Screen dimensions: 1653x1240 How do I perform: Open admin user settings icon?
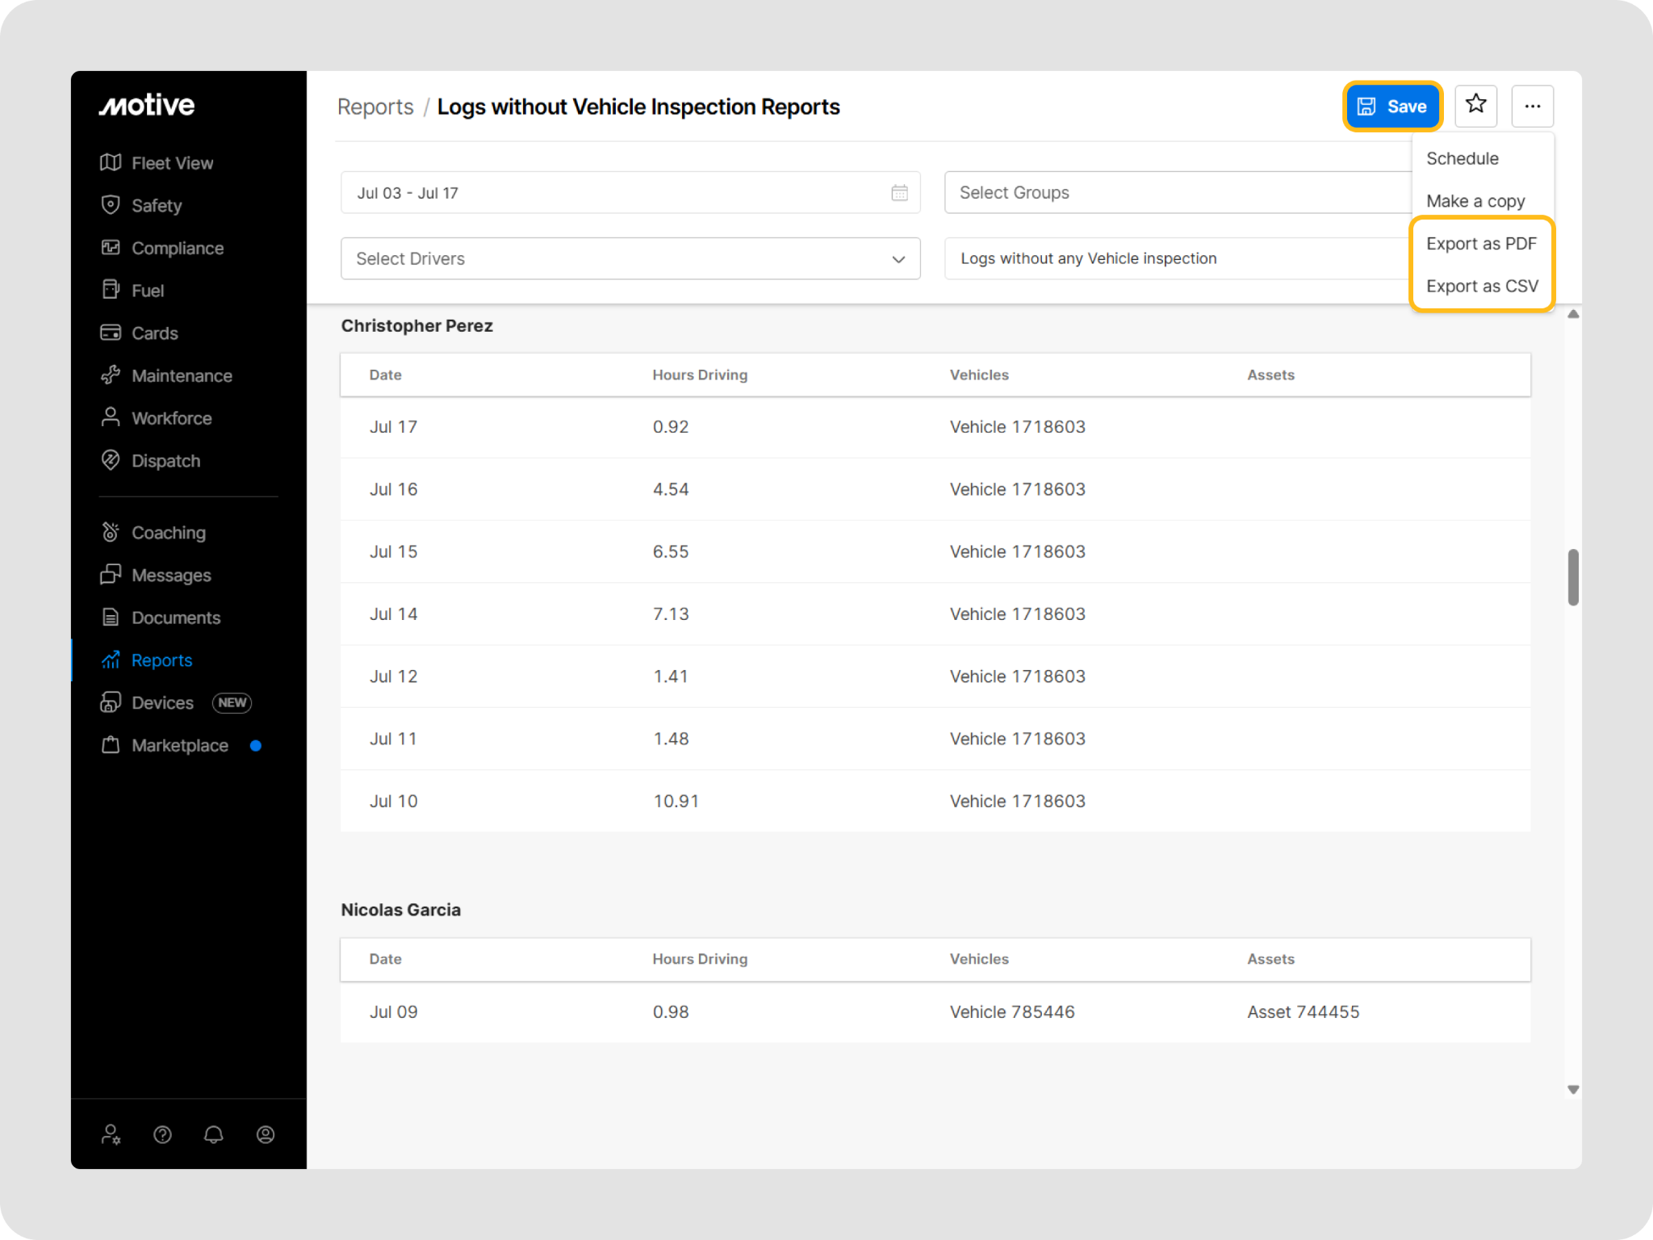pos(111,1134)
